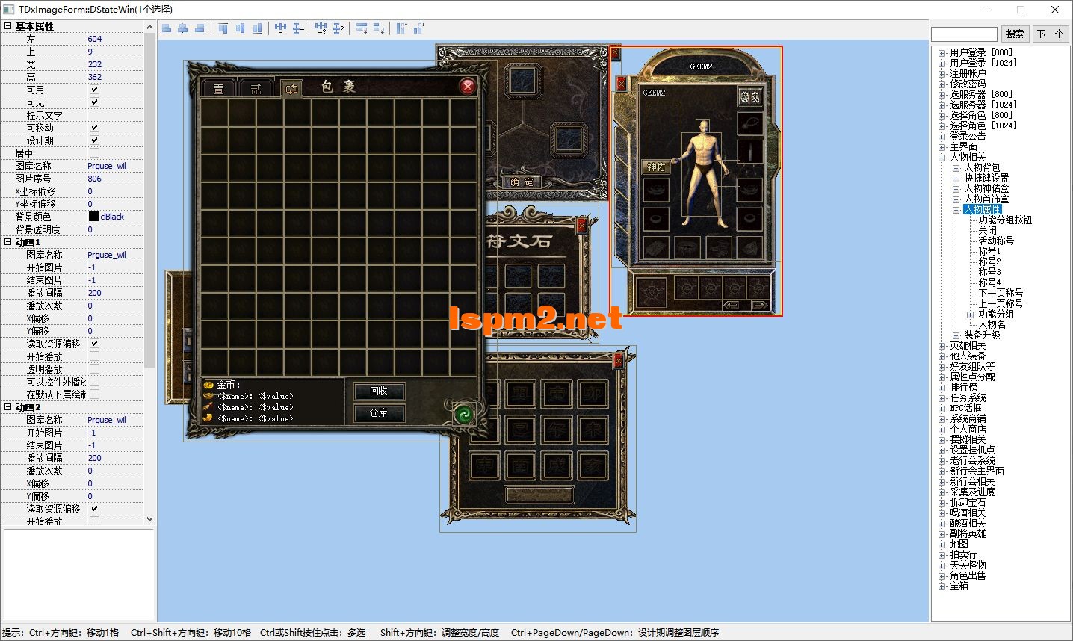Collapse the 动画1 property group

click(x=7, y=242)
